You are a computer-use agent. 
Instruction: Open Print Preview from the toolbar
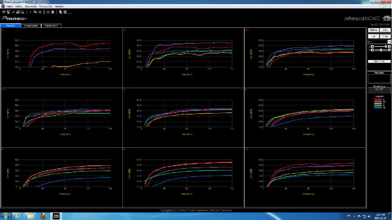22,12
